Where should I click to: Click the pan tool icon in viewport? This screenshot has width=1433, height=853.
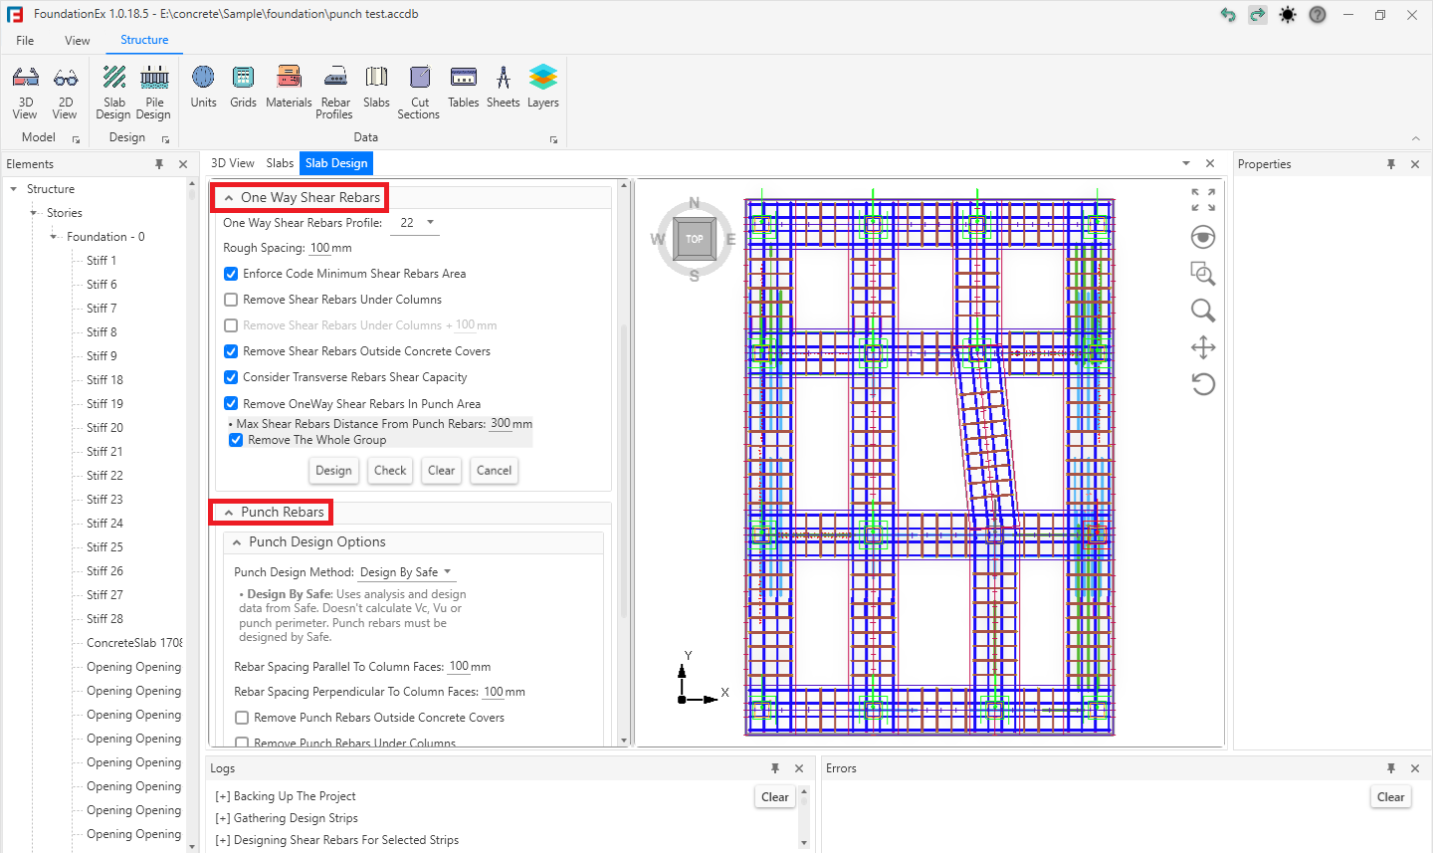1203,347
